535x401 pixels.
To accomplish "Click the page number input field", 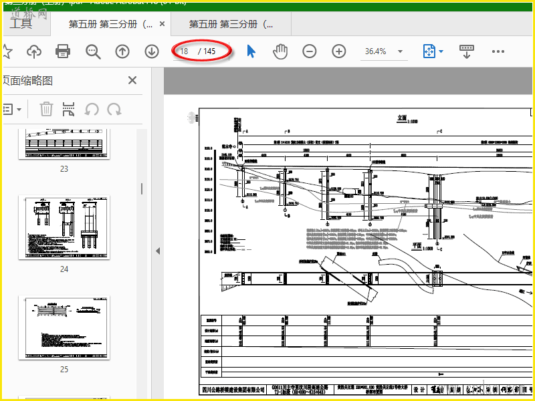I will click(x=185, y=51).
